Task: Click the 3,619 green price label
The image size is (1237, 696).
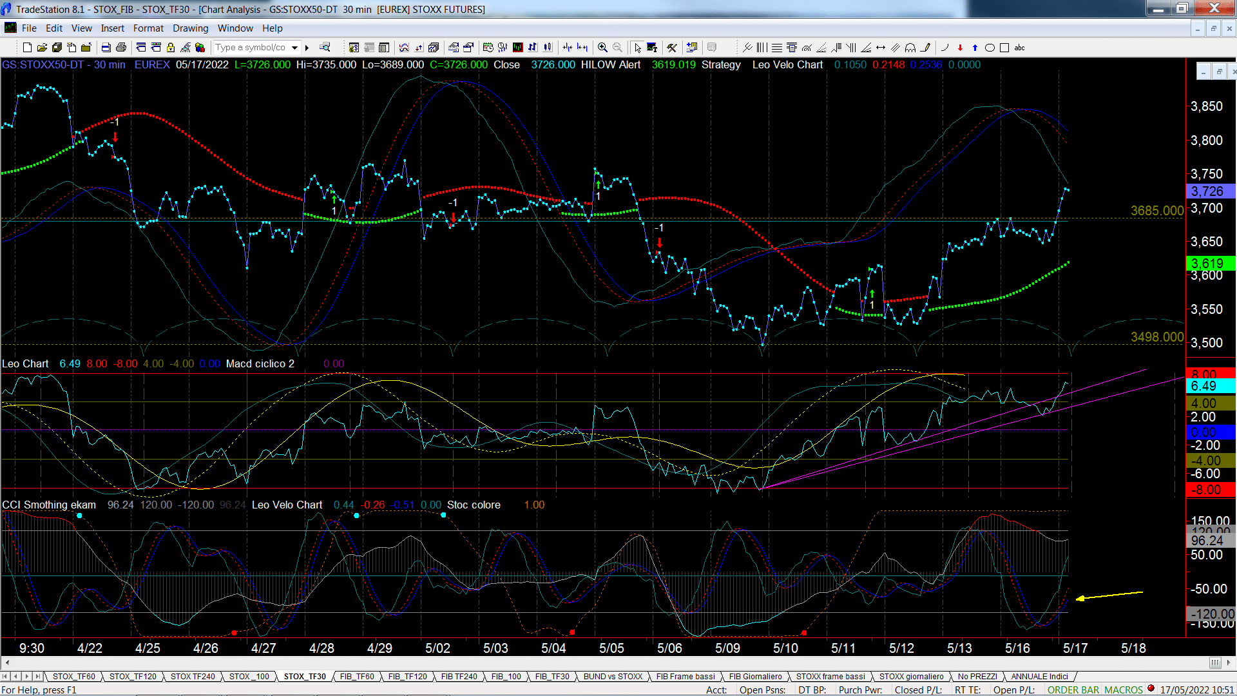Action: pyautogui.click(x=1211, y=263)
